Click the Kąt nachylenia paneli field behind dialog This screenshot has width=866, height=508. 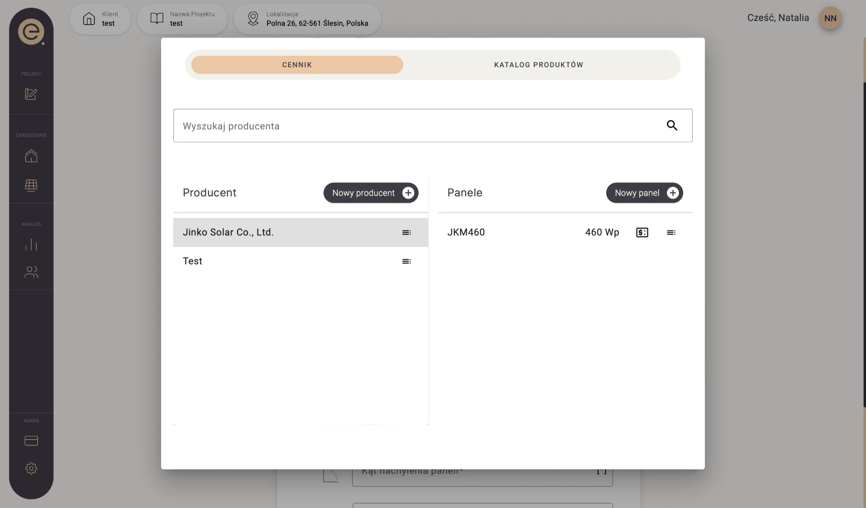[482, 478]
